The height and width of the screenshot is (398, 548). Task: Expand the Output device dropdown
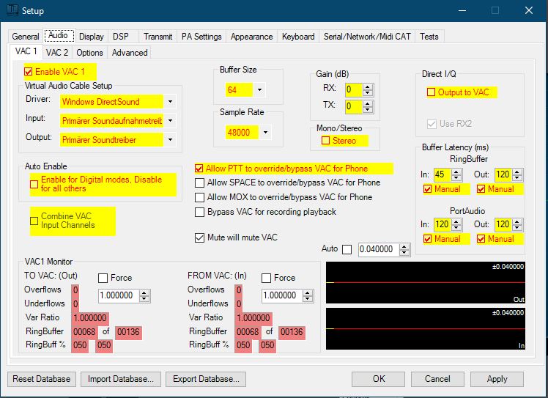171,139
